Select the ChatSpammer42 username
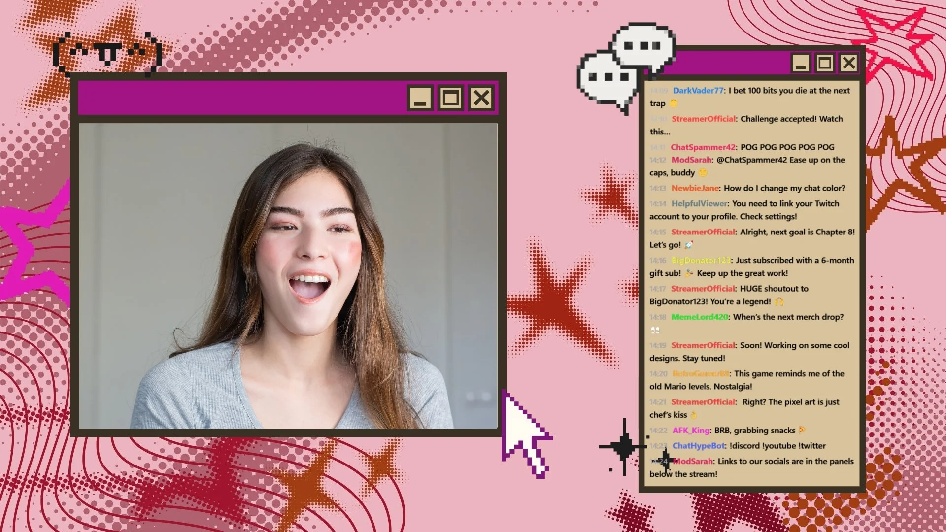Image resolution: width=946 pixels, height=532 pixels. 703,147
